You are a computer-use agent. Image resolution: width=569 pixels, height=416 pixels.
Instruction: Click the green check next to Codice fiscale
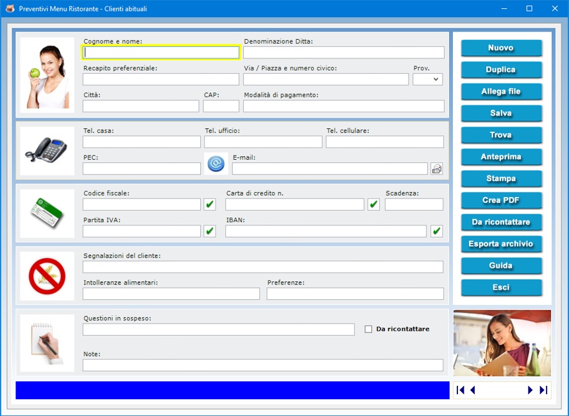pyautogui.click(x=210, y=205)
